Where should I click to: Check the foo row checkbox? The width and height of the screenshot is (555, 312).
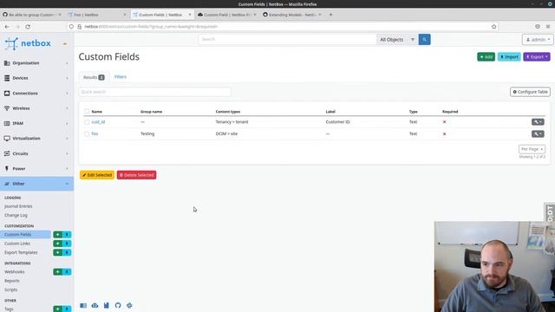(x=87, y=134)
